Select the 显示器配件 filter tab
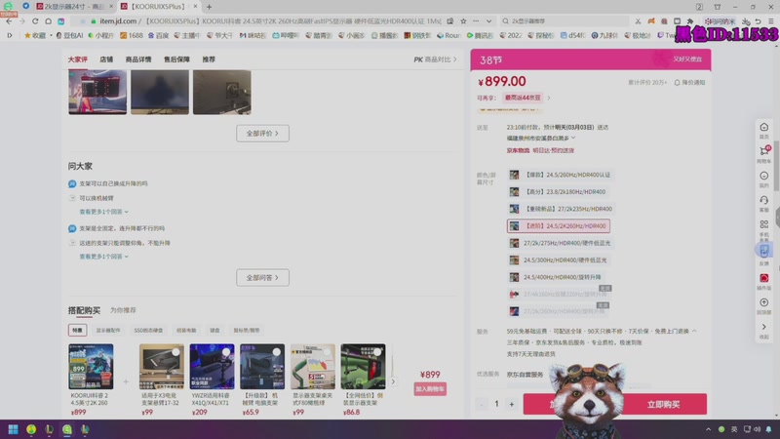780x439 pixels. click(x=108, y=331)
